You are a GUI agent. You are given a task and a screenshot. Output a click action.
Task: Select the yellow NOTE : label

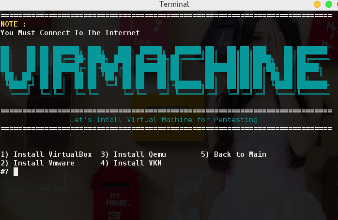(13, 24)
